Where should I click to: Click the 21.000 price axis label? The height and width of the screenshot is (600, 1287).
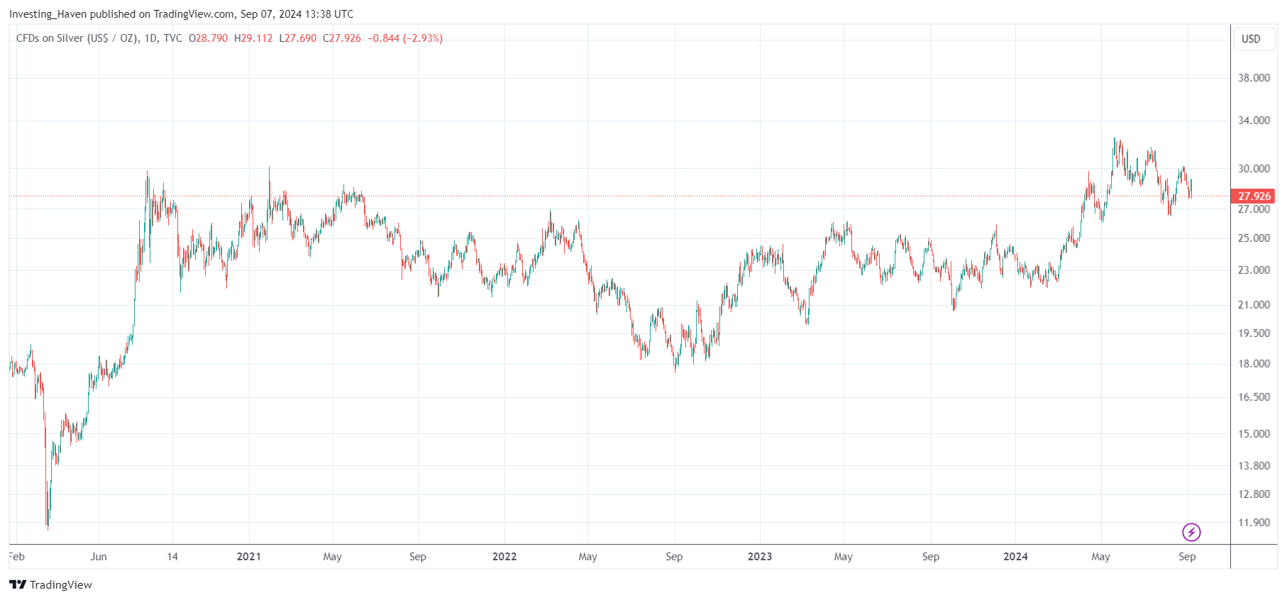pyautogui.click(x=1254, y=305)
